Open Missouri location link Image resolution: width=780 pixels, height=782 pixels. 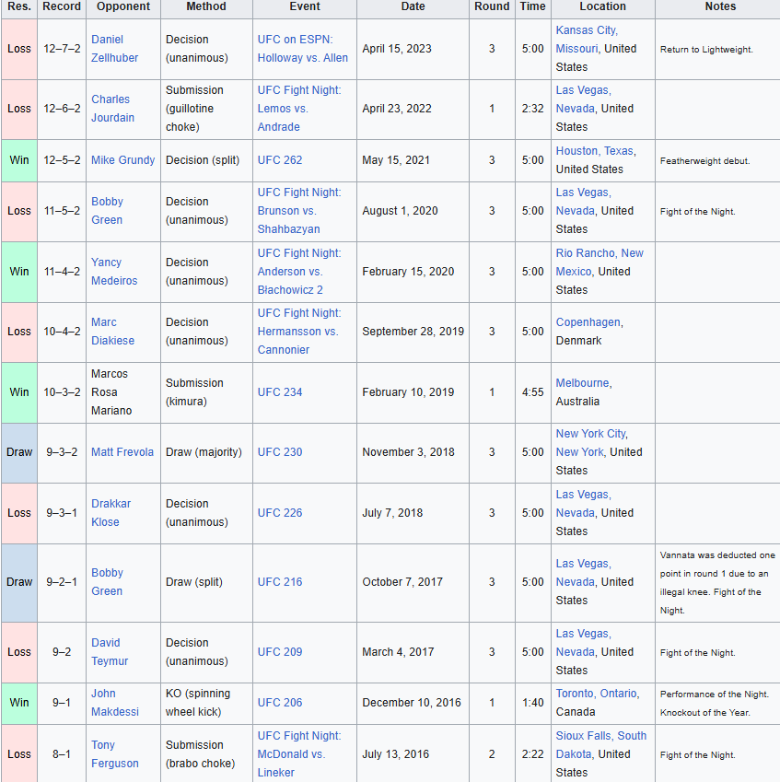pos(576,49)
